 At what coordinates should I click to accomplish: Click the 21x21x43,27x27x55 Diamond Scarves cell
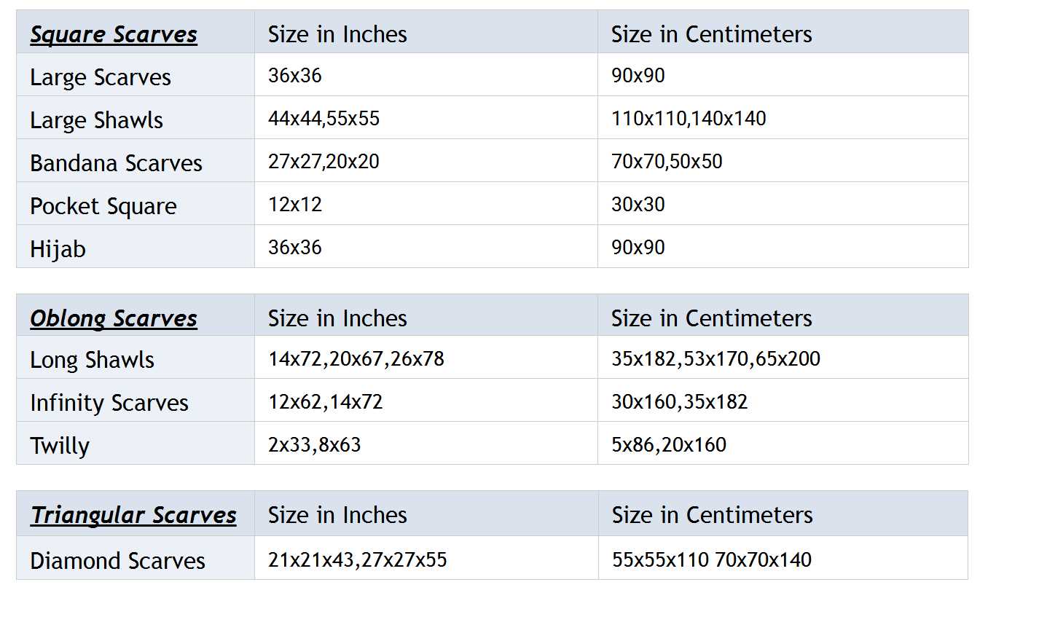click(x=357, y=559)
